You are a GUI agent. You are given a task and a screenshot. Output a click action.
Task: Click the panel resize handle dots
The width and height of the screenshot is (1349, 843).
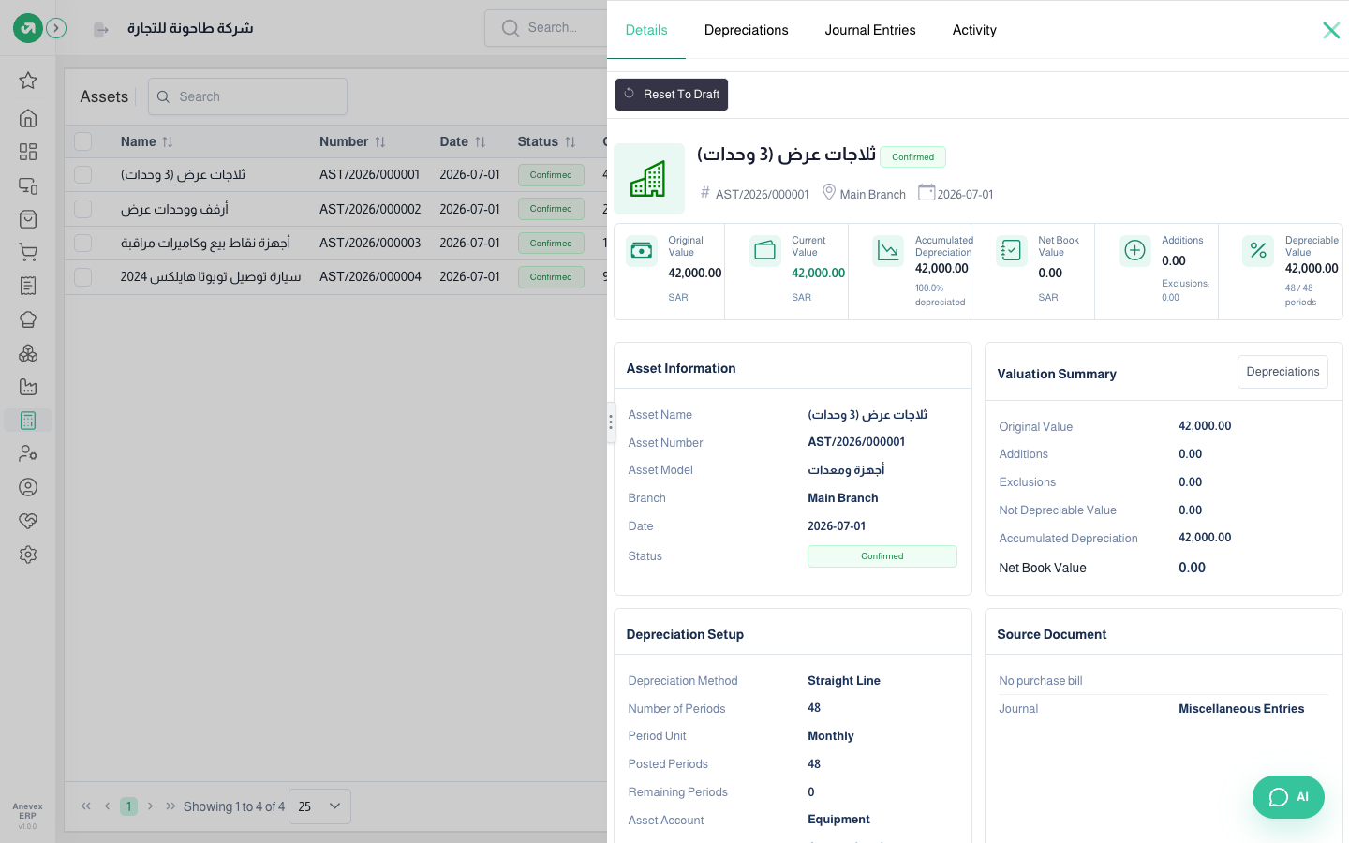(x=611, y=422)
